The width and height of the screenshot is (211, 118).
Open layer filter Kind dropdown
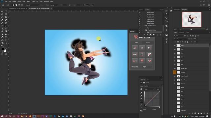[x=178, y=36]
